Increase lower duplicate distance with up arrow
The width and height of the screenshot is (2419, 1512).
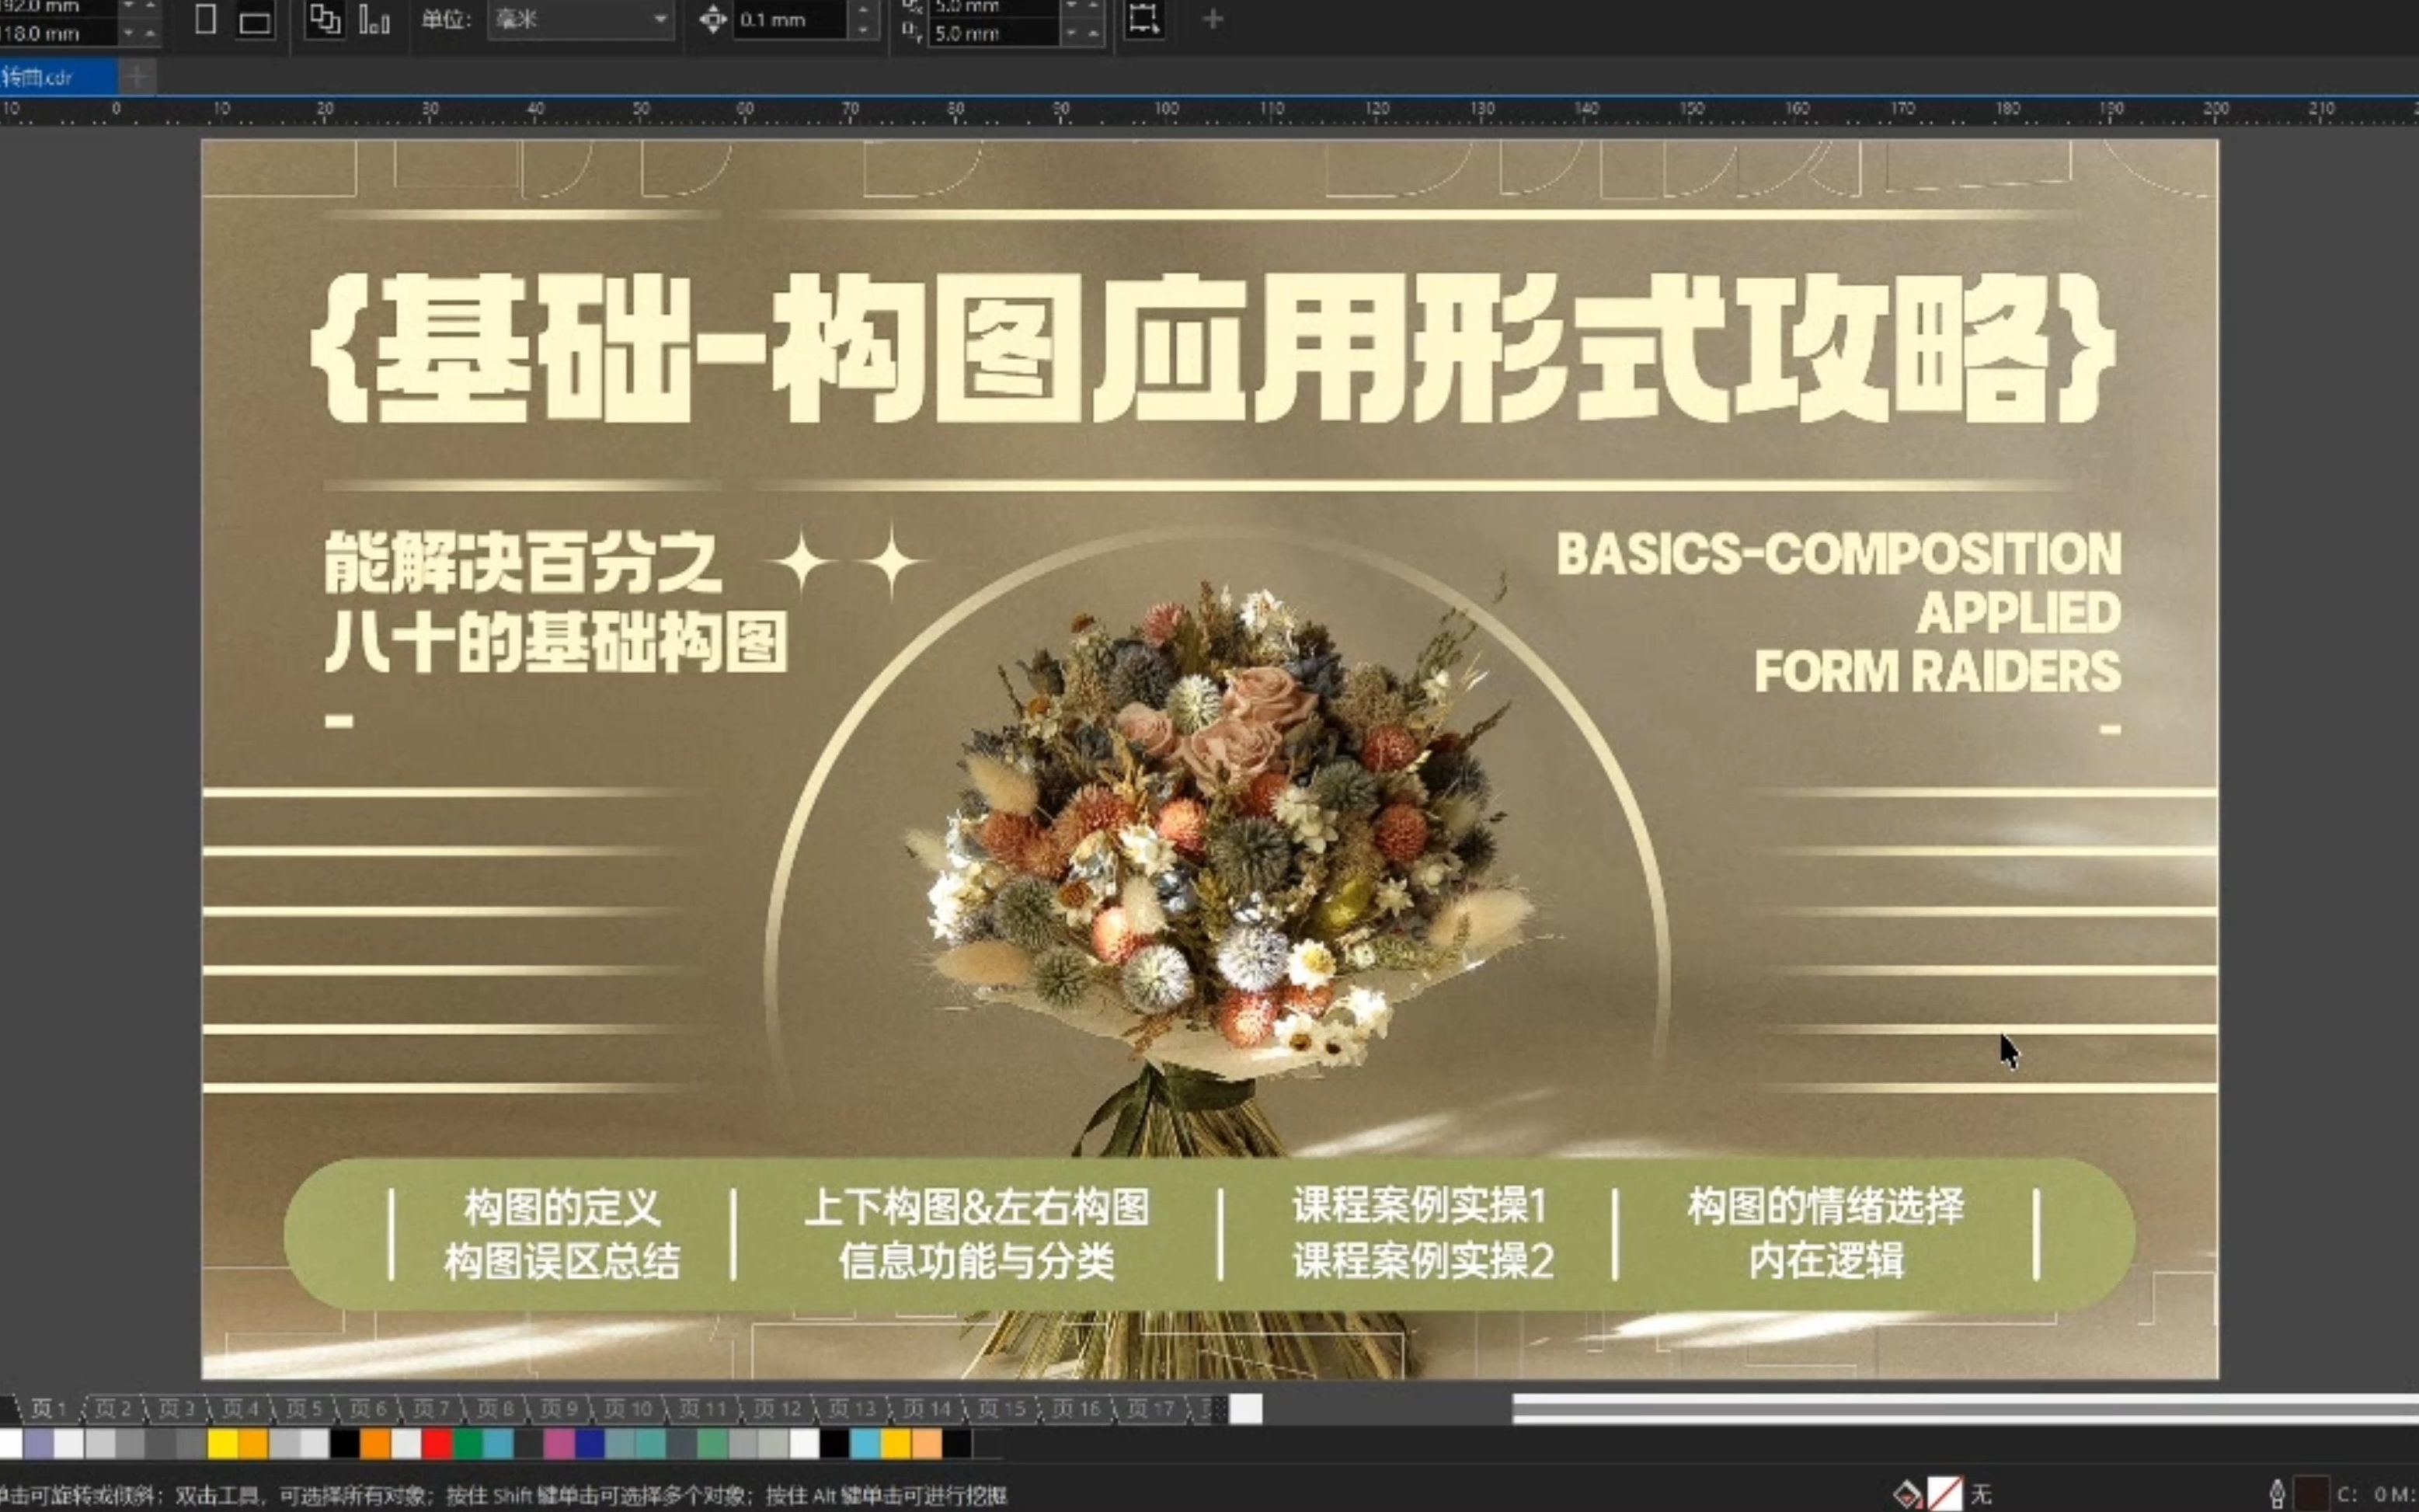pos(1094,34)
